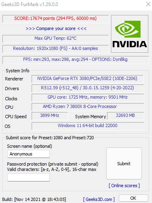The image size is (152, 203).
Task: Click the Renderer GeForce RTX 3080 field
Action: coord(88,79)
